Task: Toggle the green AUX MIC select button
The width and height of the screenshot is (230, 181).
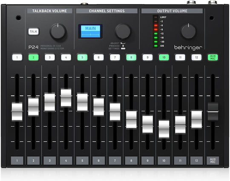Action: (x=213, y=57)
